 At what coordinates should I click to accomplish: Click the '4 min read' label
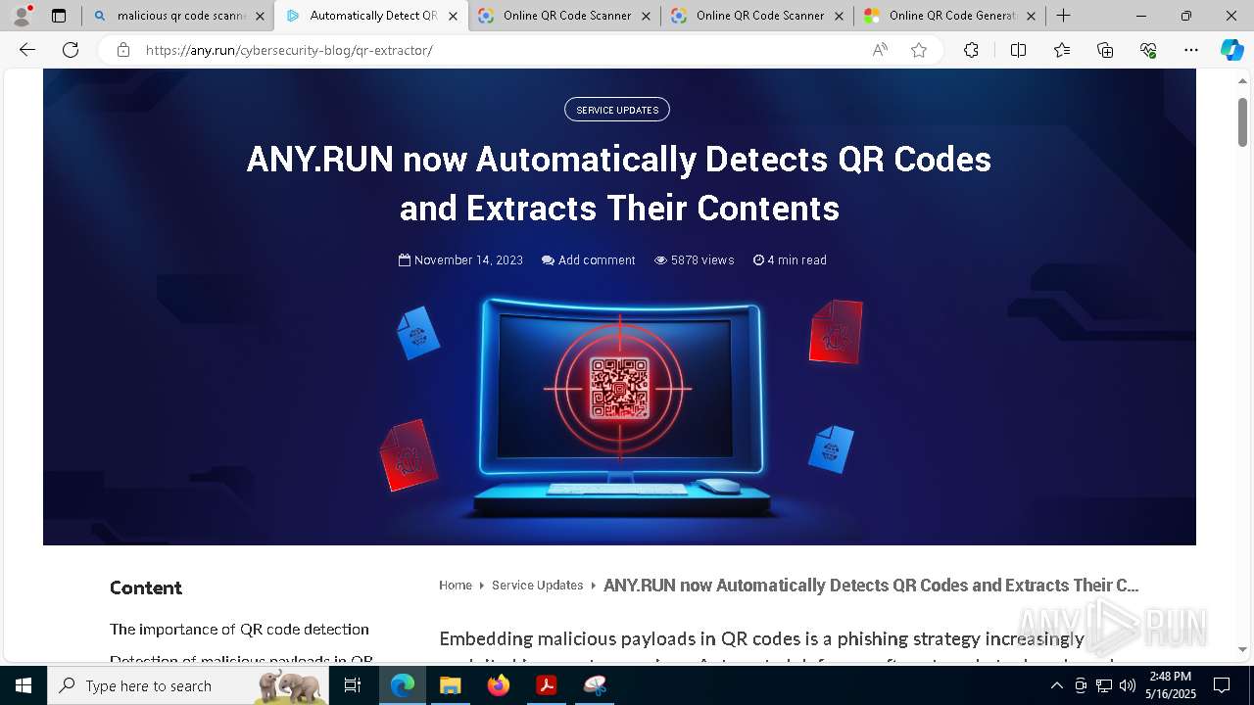pos(790,260)
